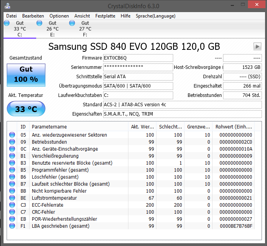Screen dimensions: 267x246
Task: Click status orb for B6 Löschfehler
Action: pos(12,177)
